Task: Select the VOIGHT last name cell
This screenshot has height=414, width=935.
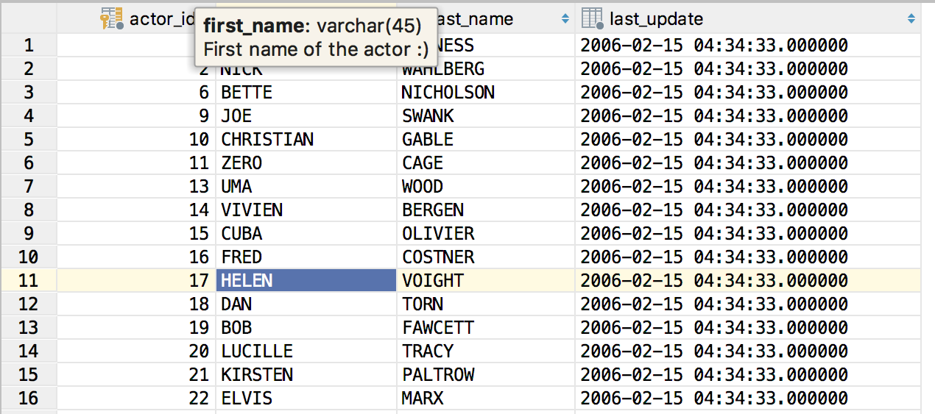Action: pyautogui.click(x=485, y=280)
